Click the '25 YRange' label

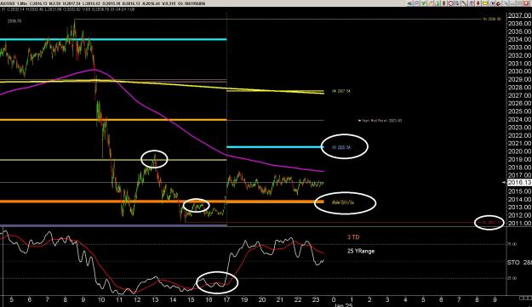click(x=361, y=251)
